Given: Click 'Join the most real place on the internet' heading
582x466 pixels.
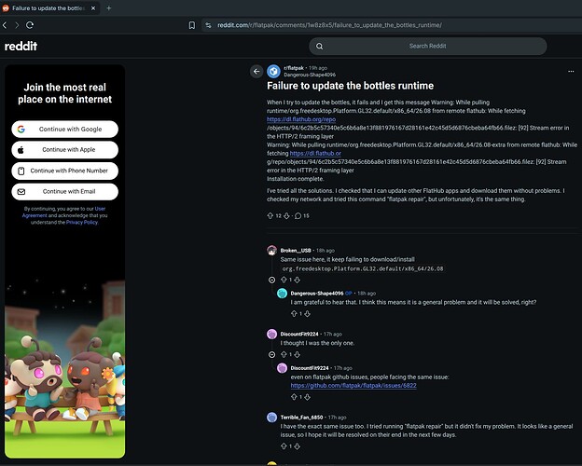Looking at the screenshot, I should pyautogui.click(x=65, y=93).
